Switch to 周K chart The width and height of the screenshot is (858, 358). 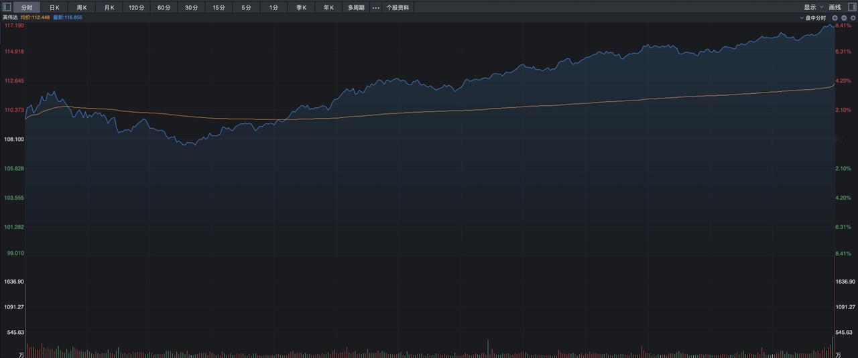82,8
